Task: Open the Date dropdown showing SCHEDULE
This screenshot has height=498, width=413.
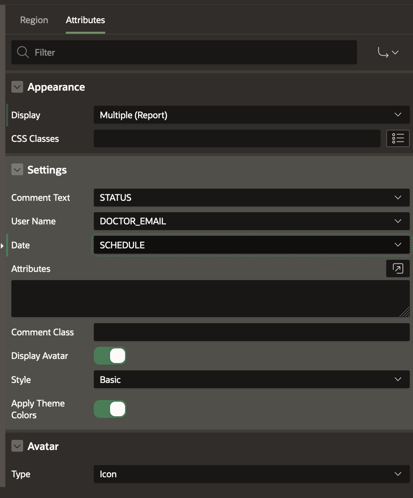Action: point(251,245)
